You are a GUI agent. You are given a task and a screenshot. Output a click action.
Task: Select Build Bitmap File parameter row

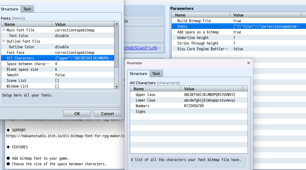[x=239, y=21]
